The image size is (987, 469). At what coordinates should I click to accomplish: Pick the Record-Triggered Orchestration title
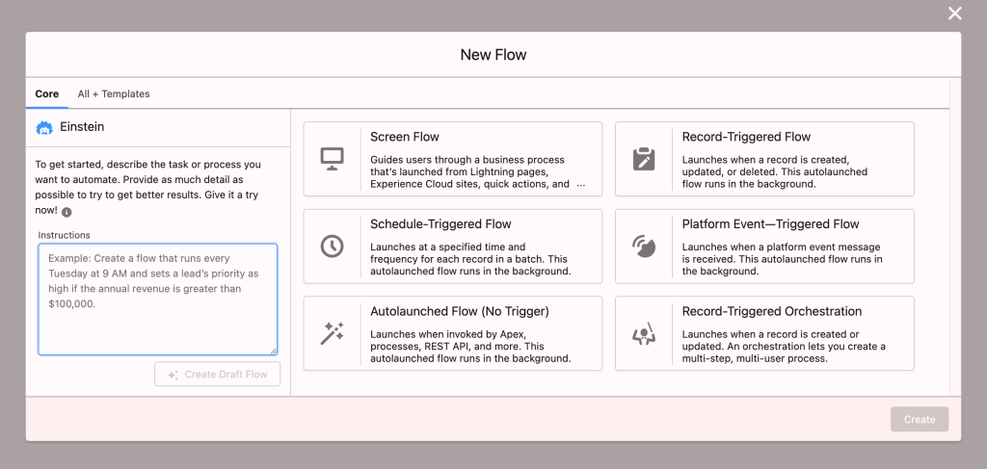(771, 311)
